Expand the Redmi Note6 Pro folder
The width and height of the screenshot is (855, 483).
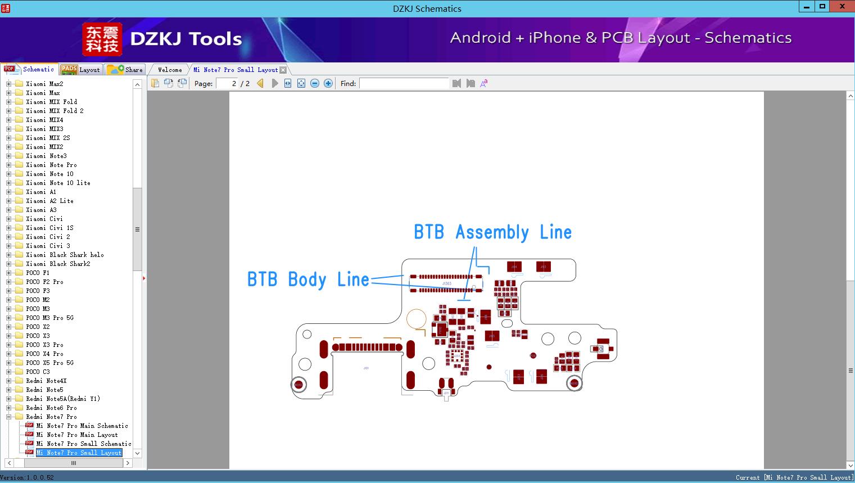(8, 408)
